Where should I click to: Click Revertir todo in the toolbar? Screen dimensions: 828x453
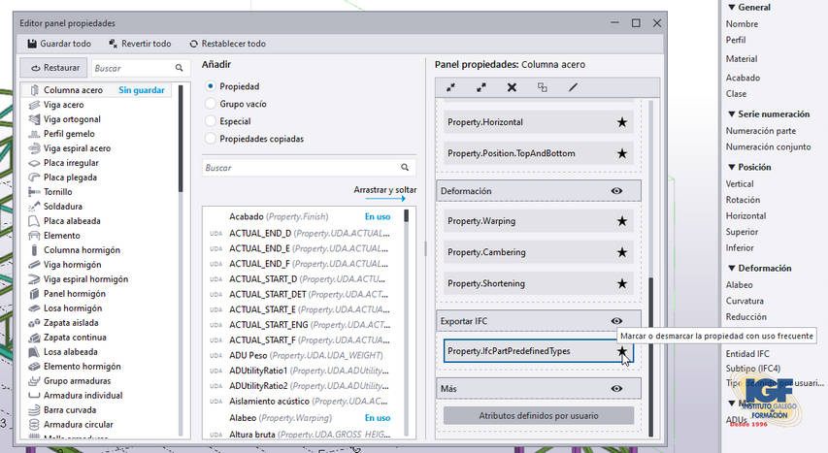click(140, 44)
